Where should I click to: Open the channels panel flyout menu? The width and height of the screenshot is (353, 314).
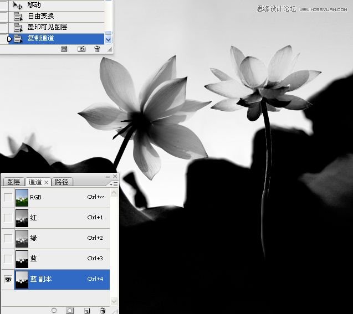click(114, 184)
